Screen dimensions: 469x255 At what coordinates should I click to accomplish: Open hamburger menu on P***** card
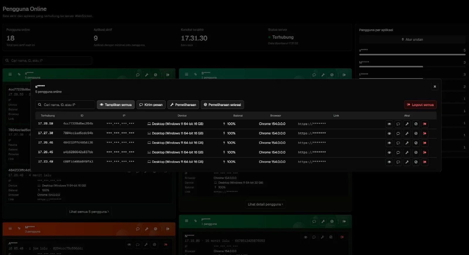click(186, 221)
